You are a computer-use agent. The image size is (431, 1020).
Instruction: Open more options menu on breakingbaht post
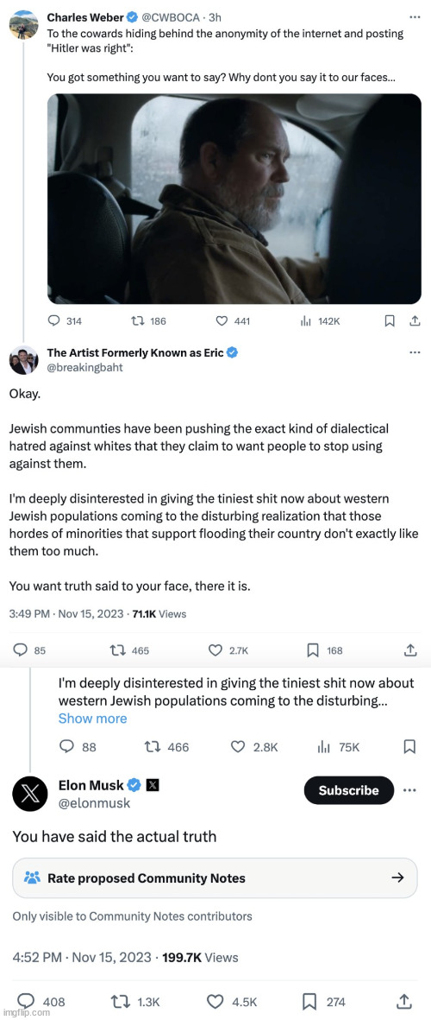coord(414,352)
